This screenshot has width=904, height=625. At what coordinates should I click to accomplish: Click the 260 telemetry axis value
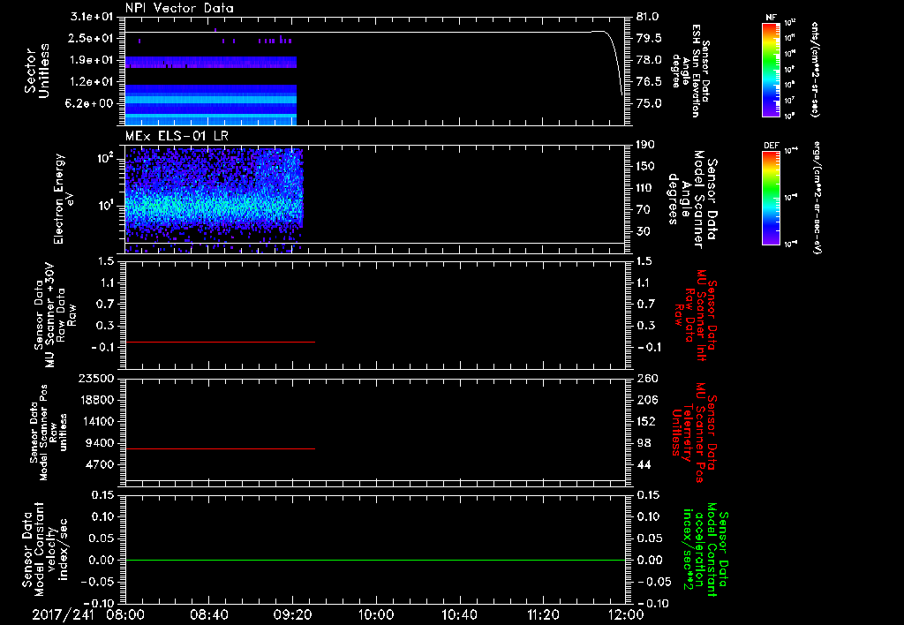click(x=647, y=379)
